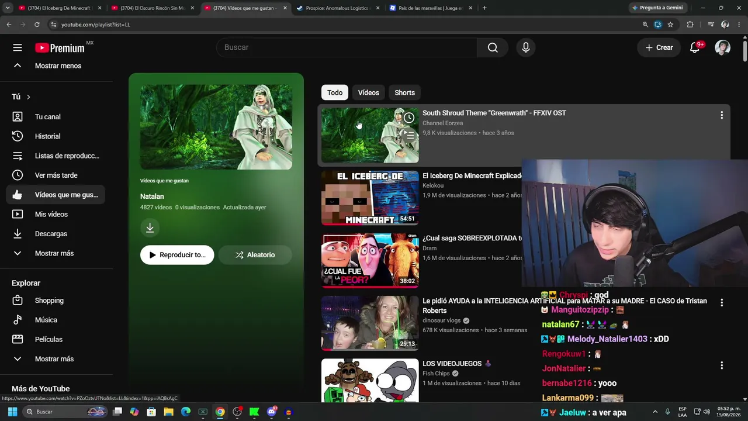The width and height of the screenshot is (748, 421).
Task: Open Shopping in Explorar section
Action: [x=56, y=301]
